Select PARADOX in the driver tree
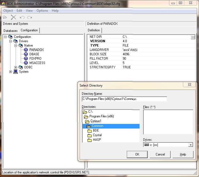Viewport: 199px width, 177px height. pyautogui.click(x=37, y=50)
